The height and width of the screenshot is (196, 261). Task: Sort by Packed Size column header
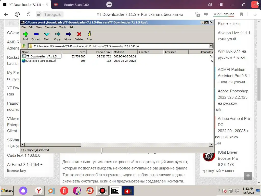100,52
